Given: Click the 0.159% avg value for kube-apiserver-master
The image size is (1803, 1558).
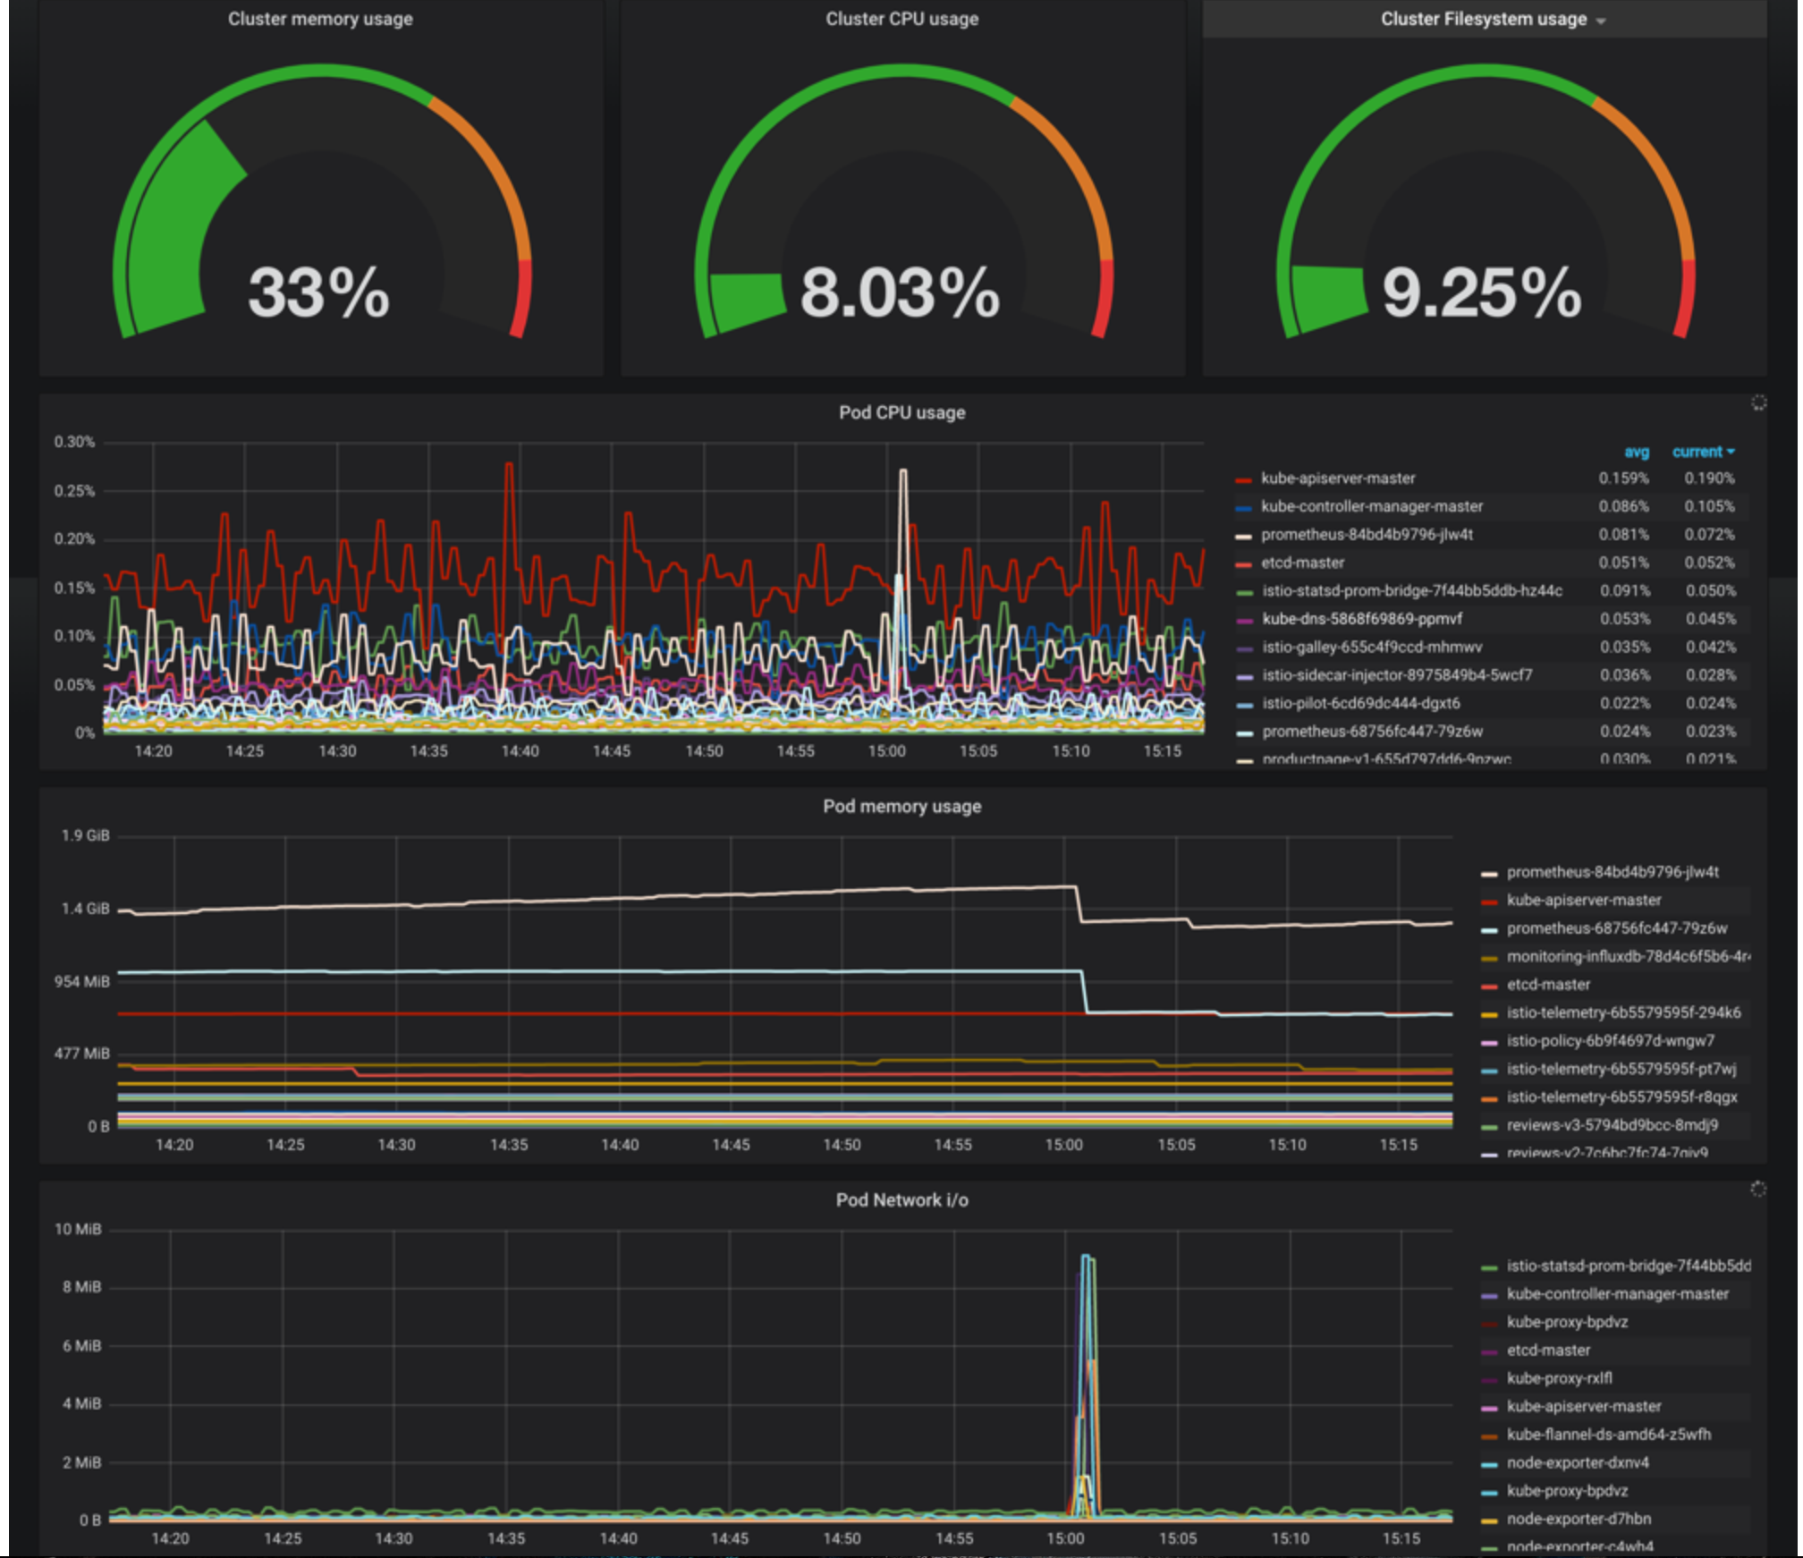Looking at the screenshot, I should tap(1623, 478).
